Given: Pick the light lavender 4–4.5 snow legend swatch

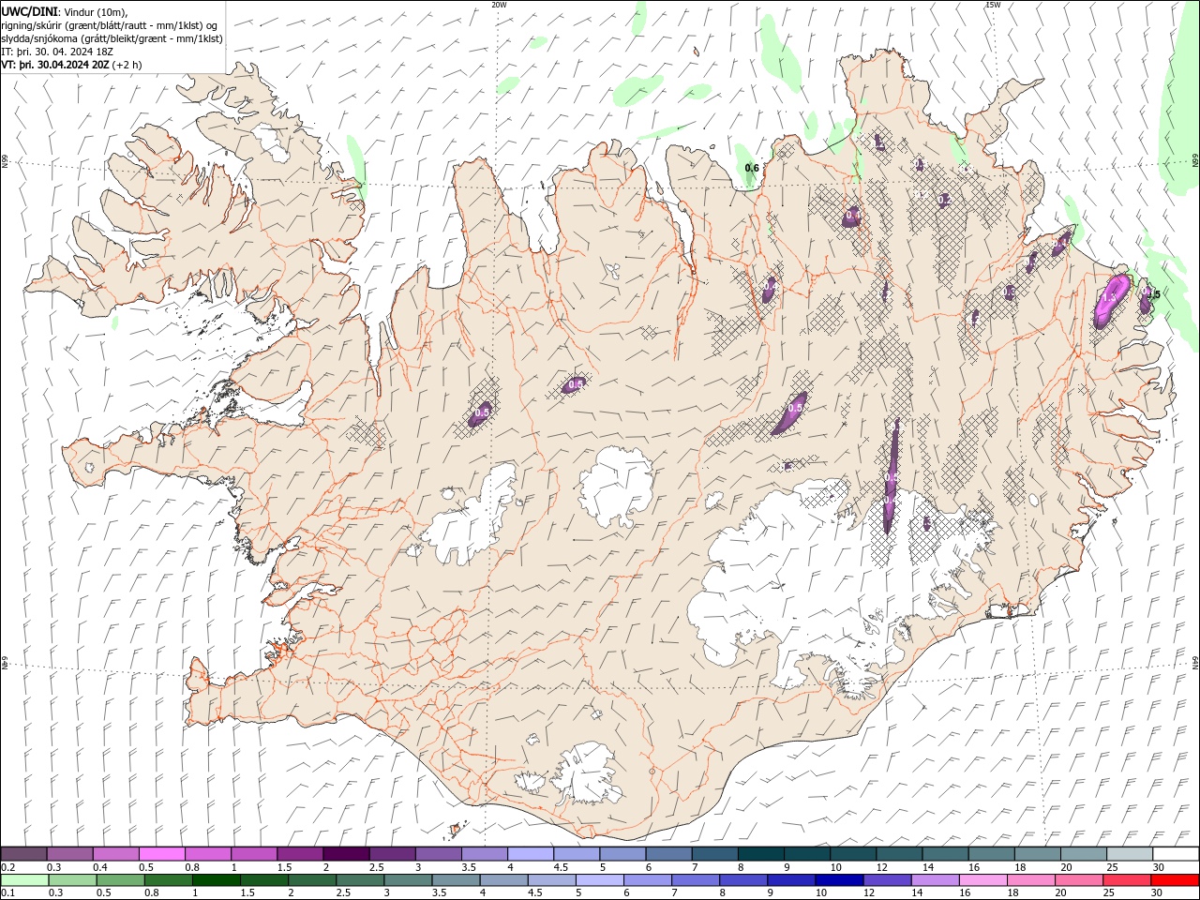Looking at the screenshot, I should 531,854.
